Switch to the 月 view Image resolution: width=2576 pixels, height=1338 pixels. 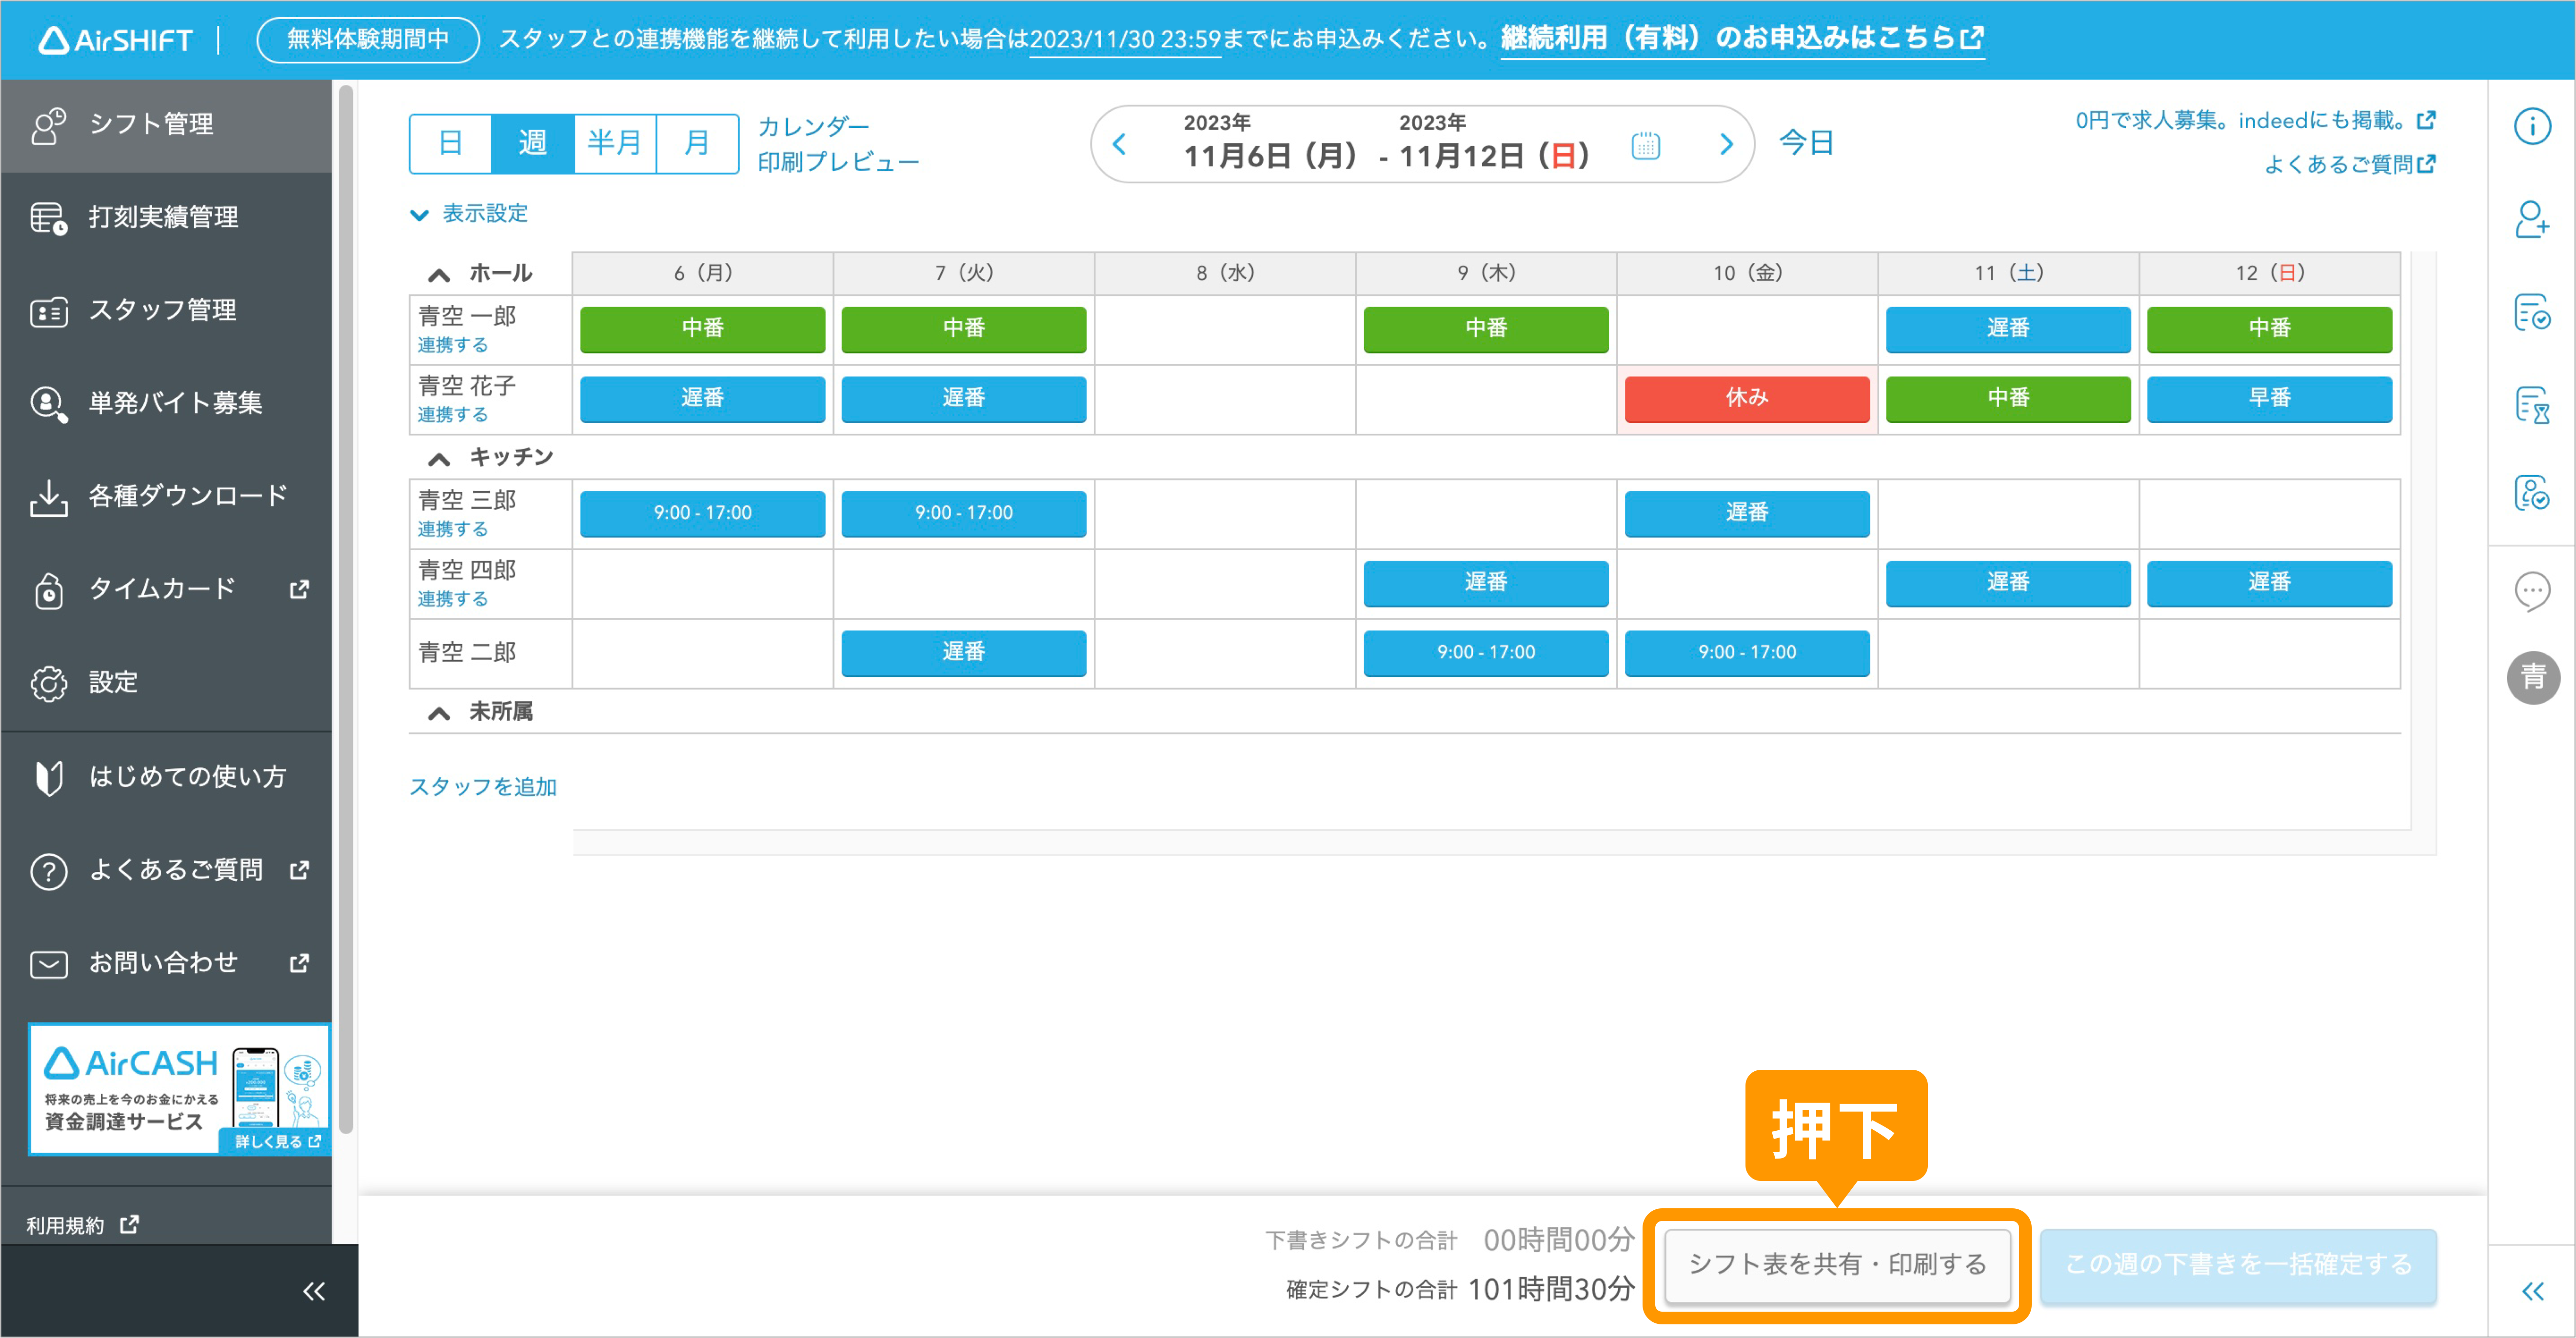pos(697,143)
